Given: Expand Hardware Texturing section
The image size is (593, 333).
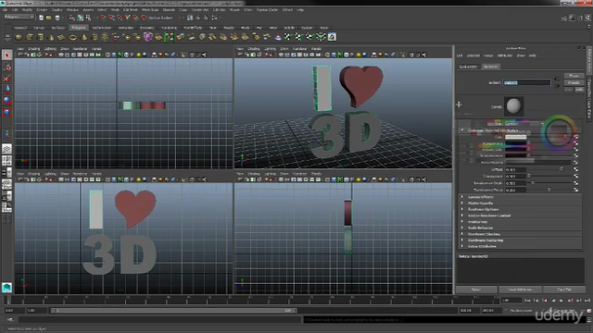Looking at the screenshot, I should click(x=461, y=240).
